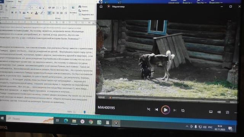Show hidden system tray icons
The image size is (244, 137).
187,126
